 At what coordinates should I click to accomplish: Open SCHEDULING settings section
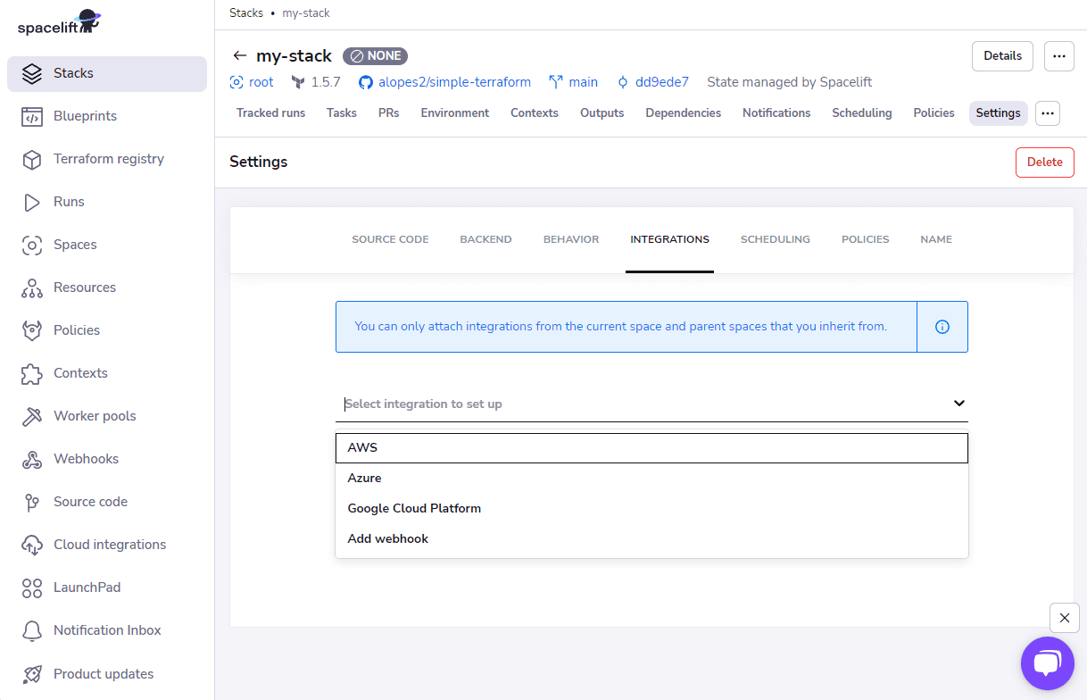tap(776, 239)
